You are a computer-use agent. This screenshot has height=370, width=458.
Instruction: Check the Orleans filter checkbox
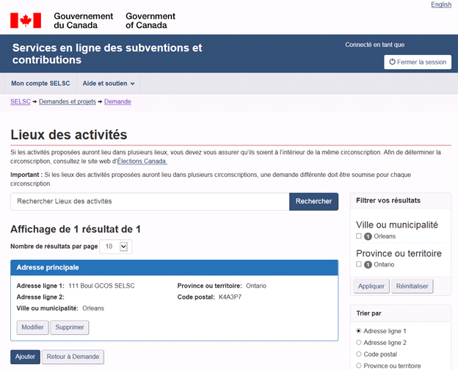point(359,236)
